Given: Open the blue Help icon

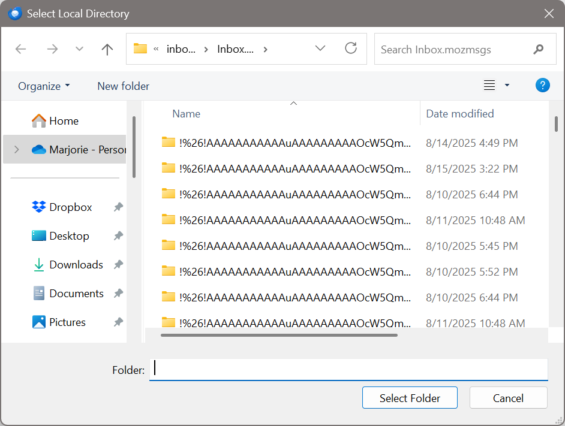Looking at the screenshot, I should click(x=542, y=86).
